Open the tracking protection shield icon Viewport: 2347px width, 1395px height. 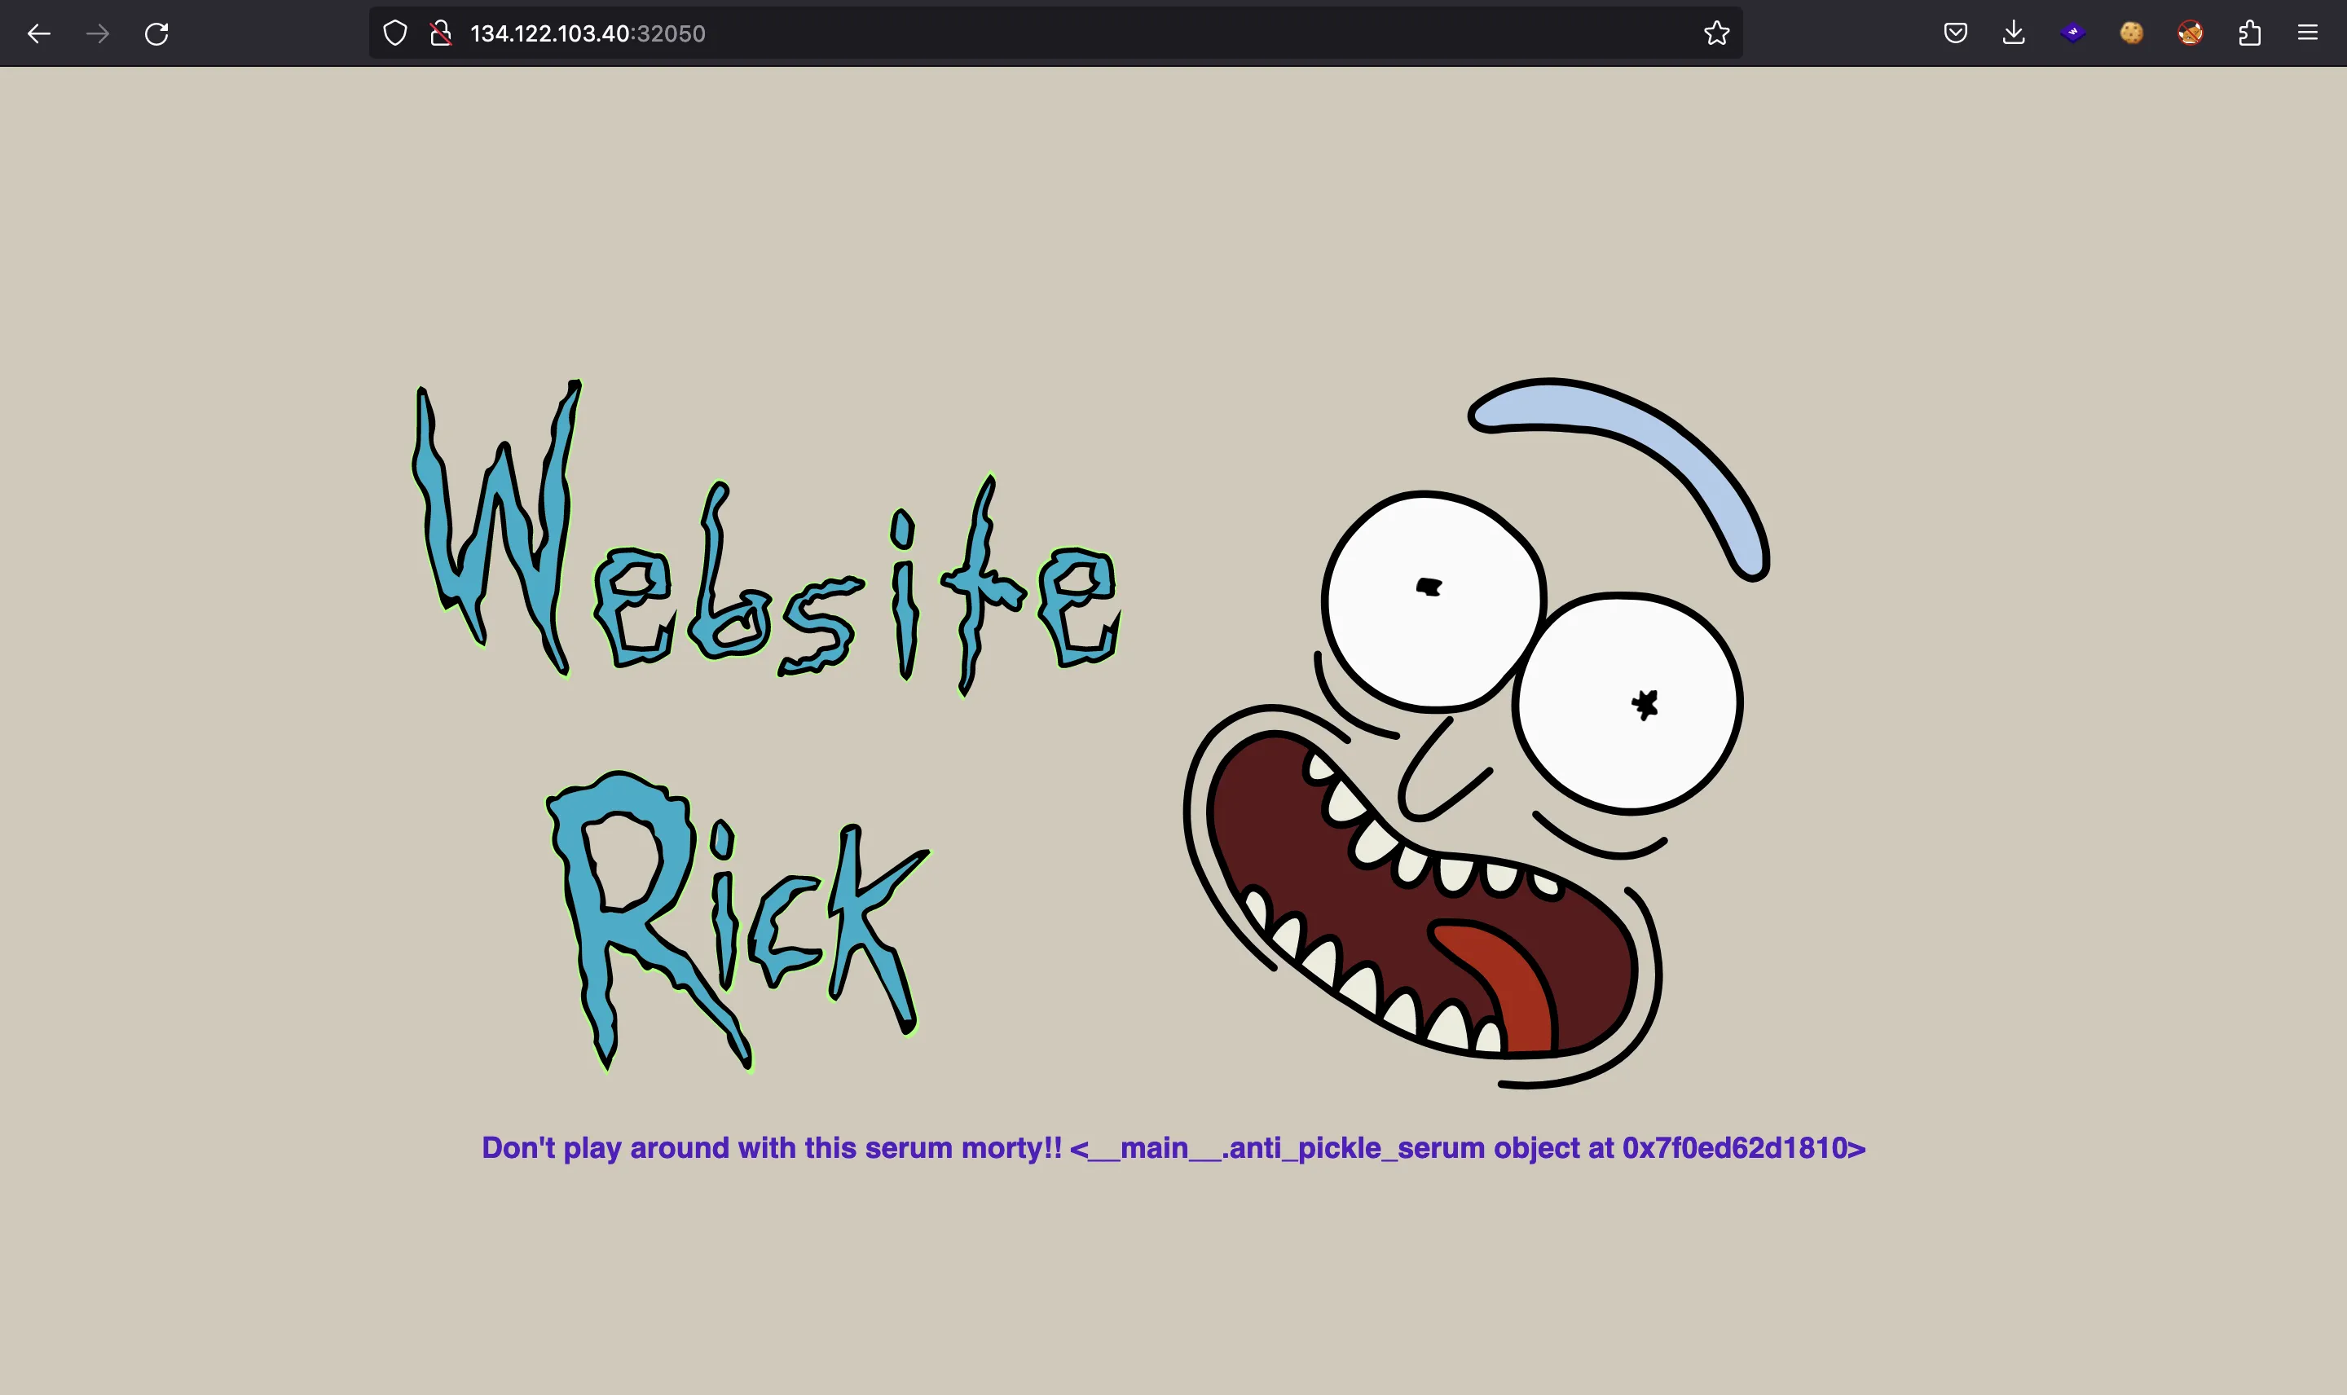click(394, 34)
